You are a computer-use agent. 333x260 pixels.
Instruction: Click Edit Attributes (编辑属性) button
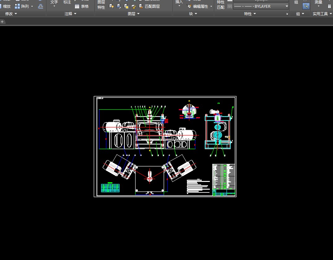coord(198,7)
